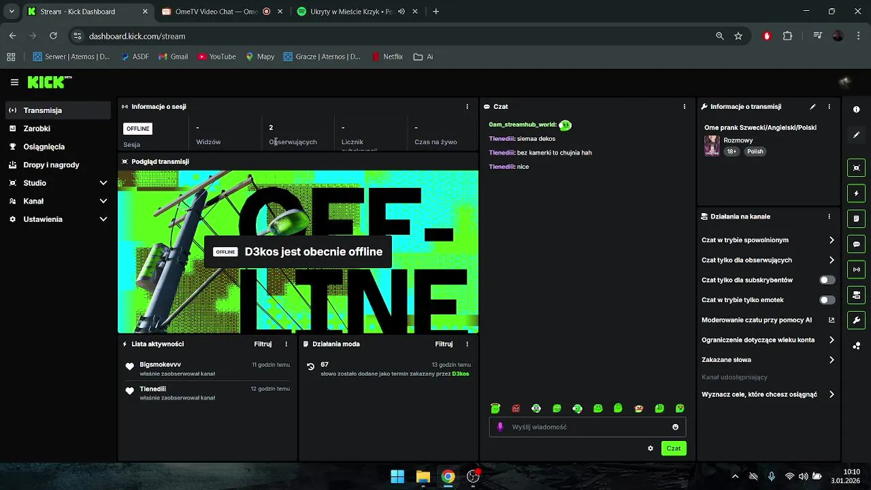Open the D3kos link in mod actions
This screenshot has width=871, height=490.
point(461,374)
